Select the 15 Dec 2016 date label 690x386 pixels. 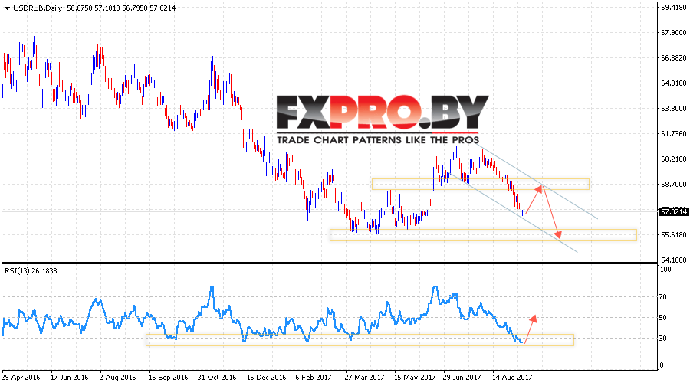coord(266,378)
